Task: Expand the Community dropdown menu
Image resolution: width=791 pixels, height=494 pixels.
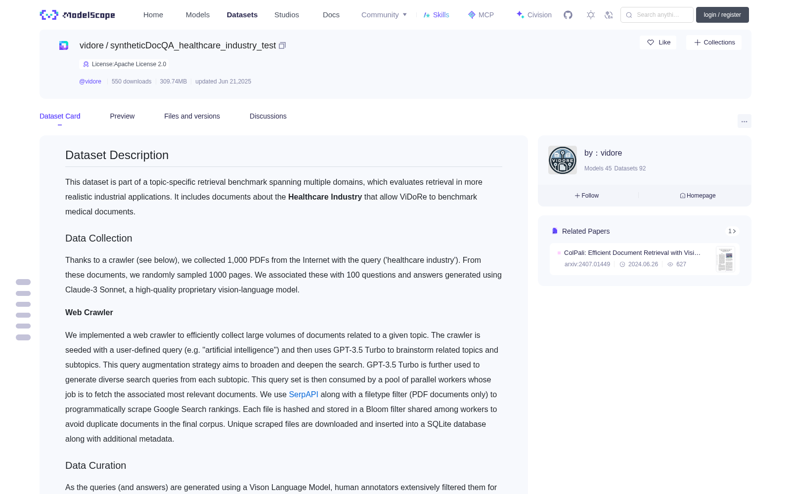Action: tap(384, 15)
